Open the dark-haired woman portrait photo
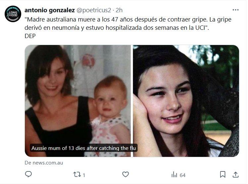 pyautogui.click(x=186, y=101)
